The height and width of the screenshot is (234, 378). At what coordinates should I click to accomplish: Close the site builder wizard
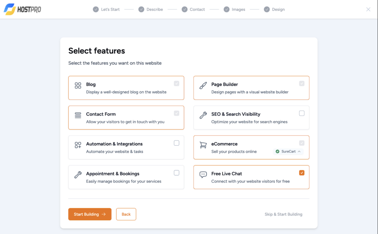(368, 9)
